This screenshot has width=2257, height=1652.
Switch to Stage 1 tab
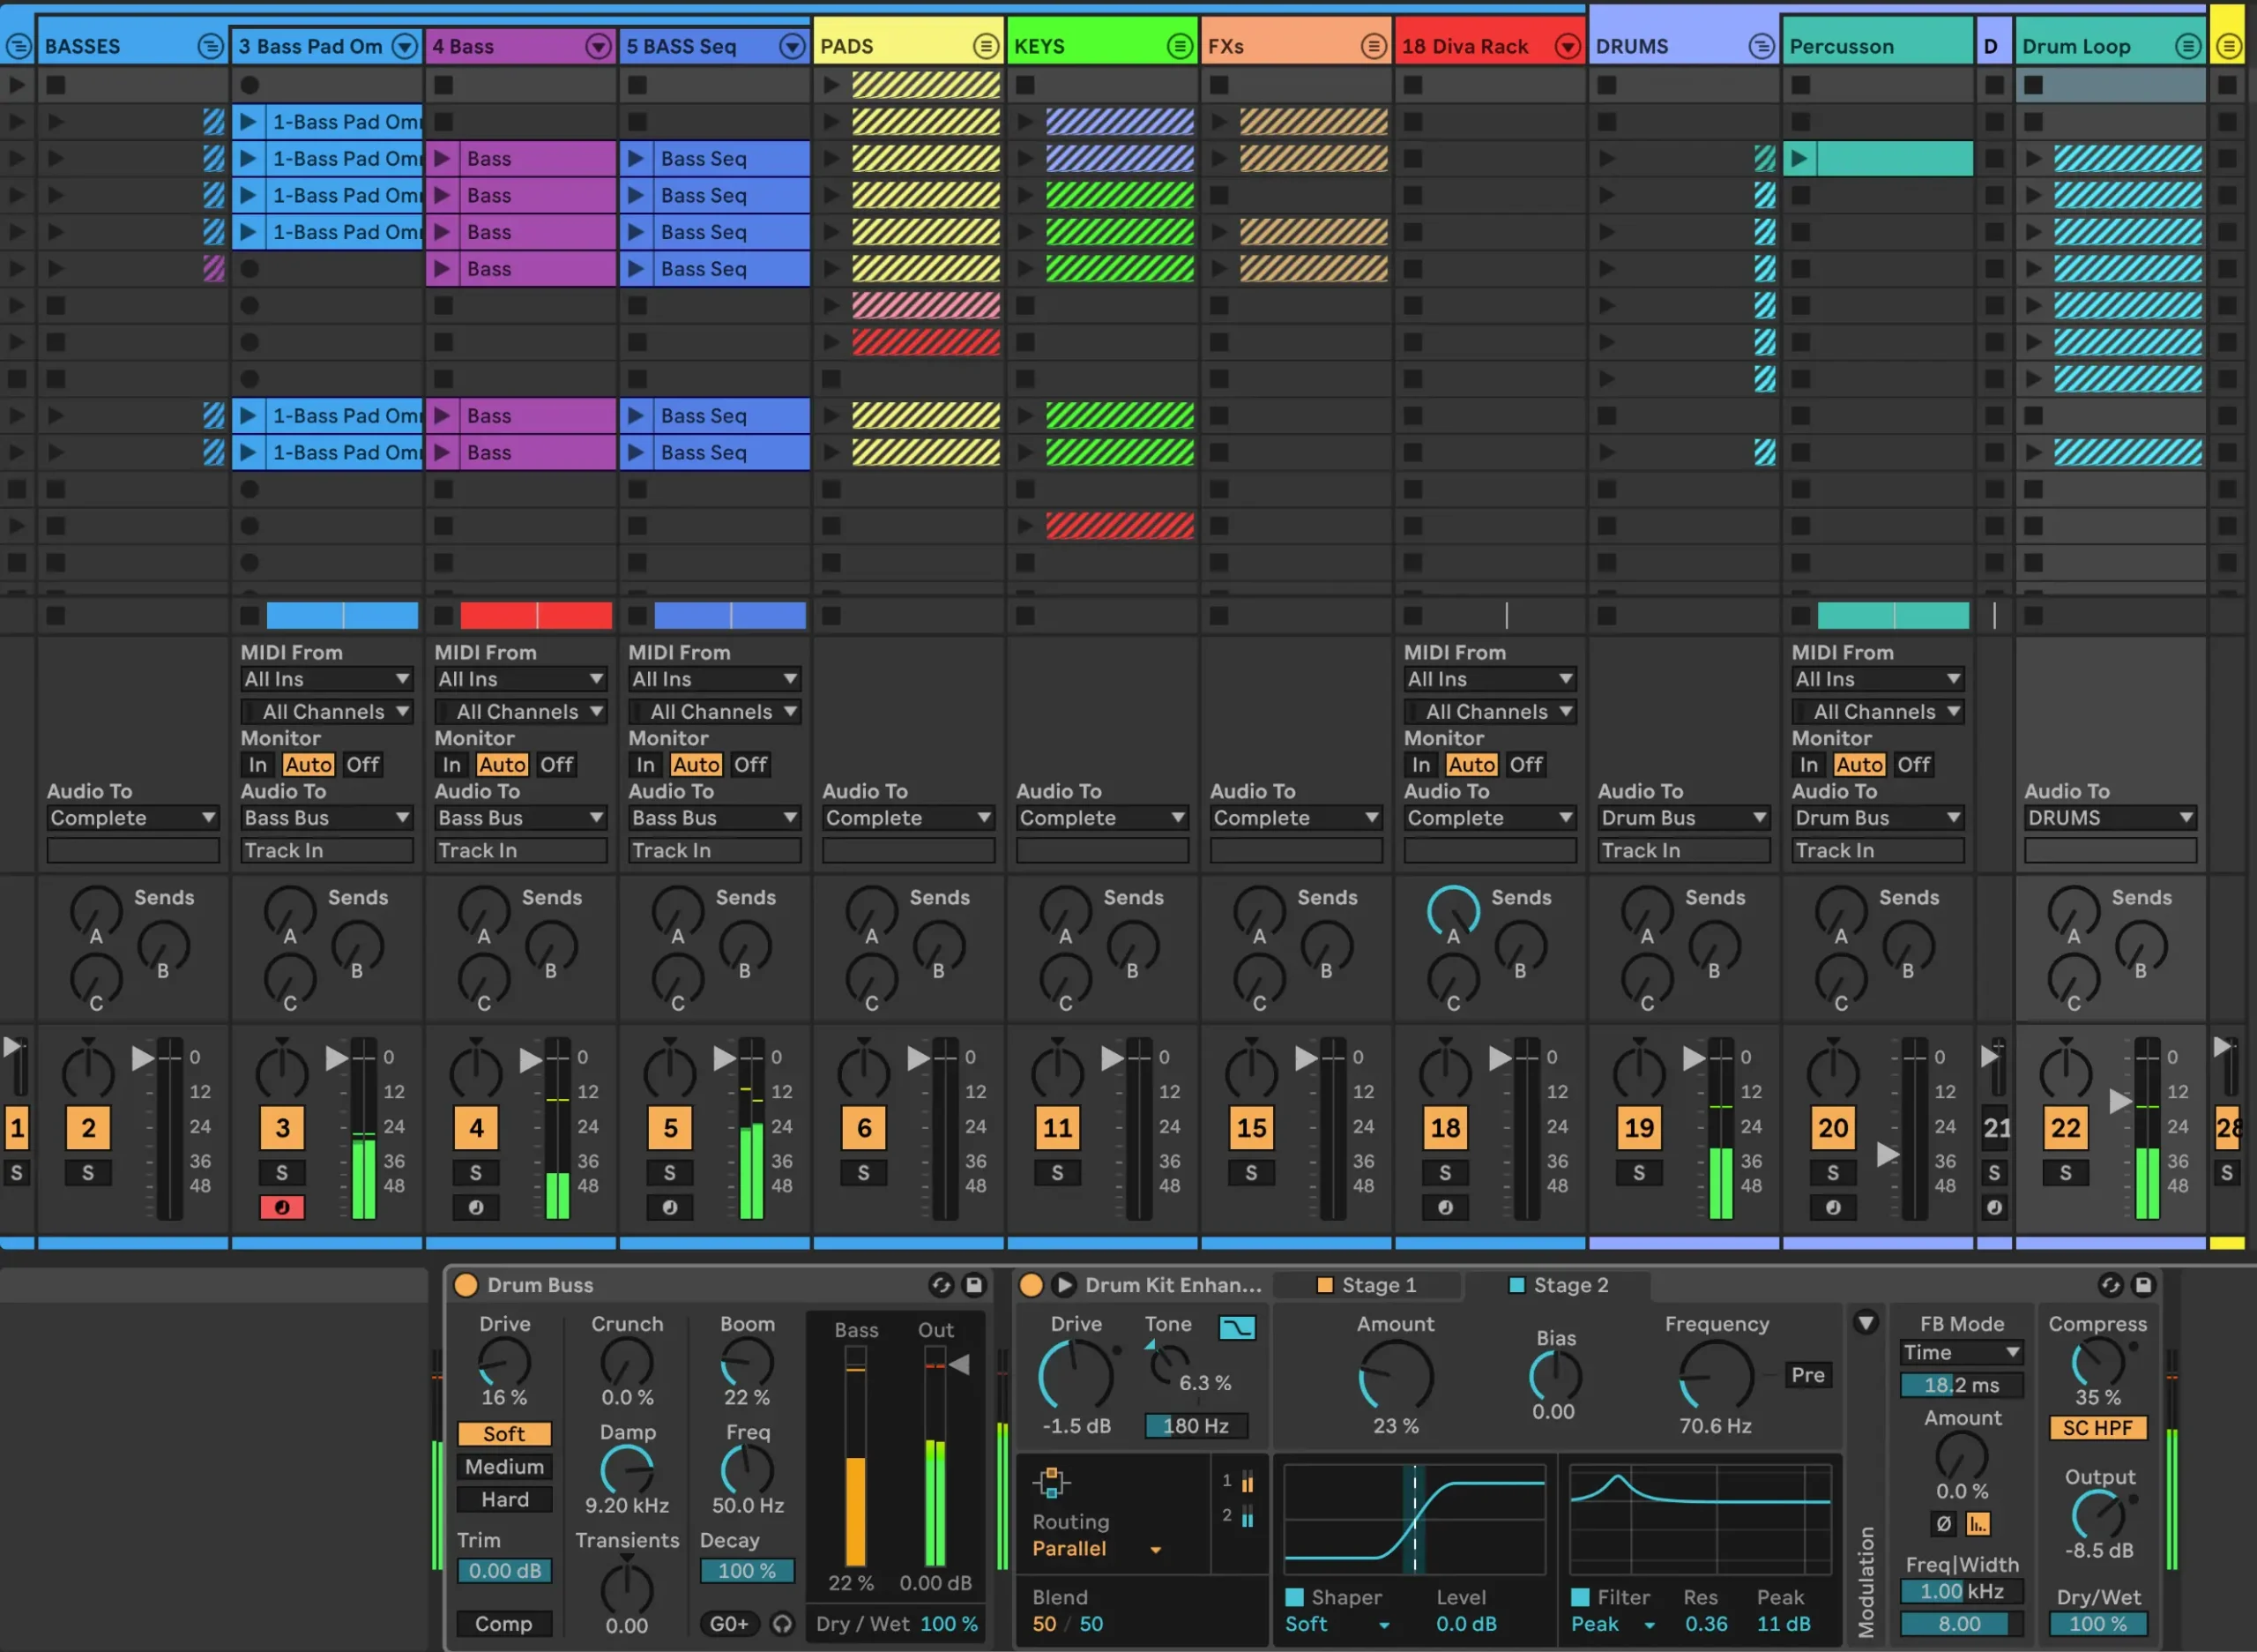coord(1367,1285)
